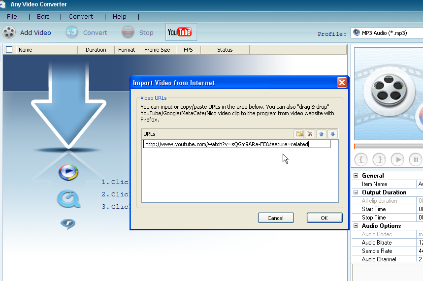Click Cancel in Import Video dialog
The width and height of the screenshot is (423, 281).
[x=275, y=218]
